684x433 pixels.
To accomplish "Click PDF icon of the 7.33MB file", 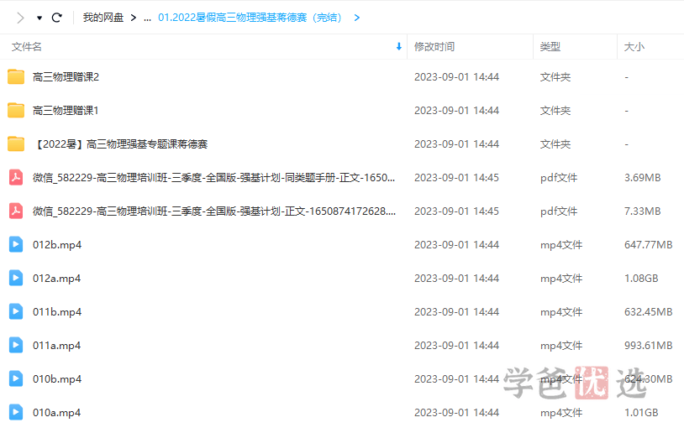I will point(16,211).
